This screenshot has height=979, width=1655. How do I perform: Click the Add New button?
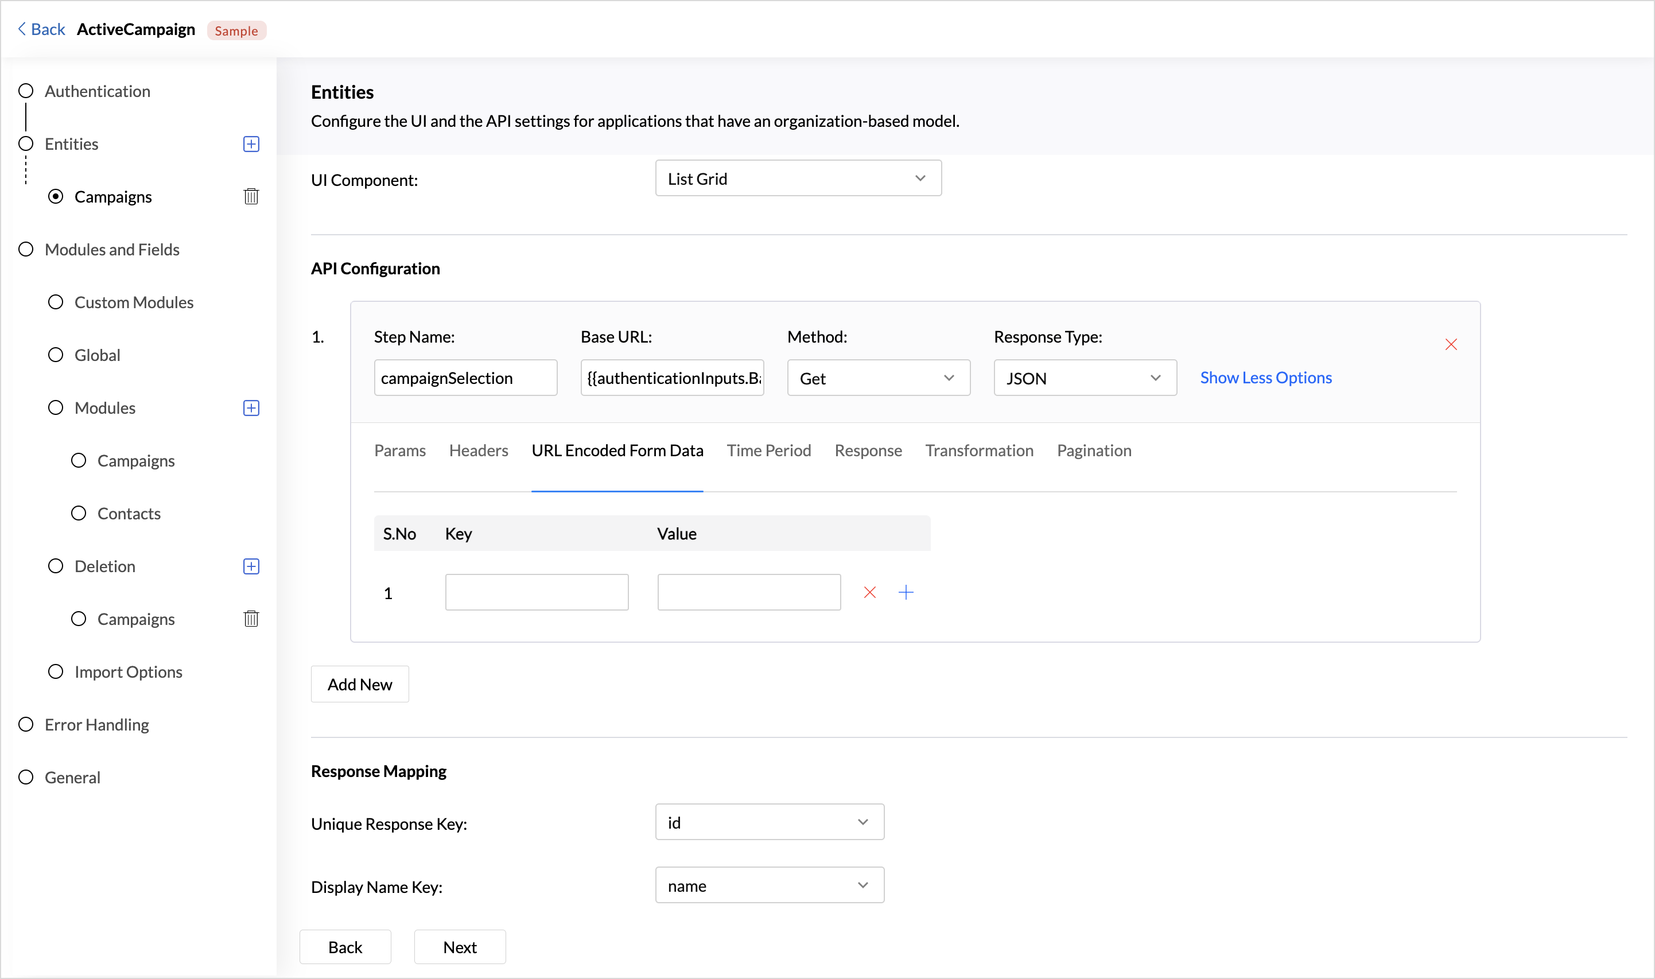359,684
